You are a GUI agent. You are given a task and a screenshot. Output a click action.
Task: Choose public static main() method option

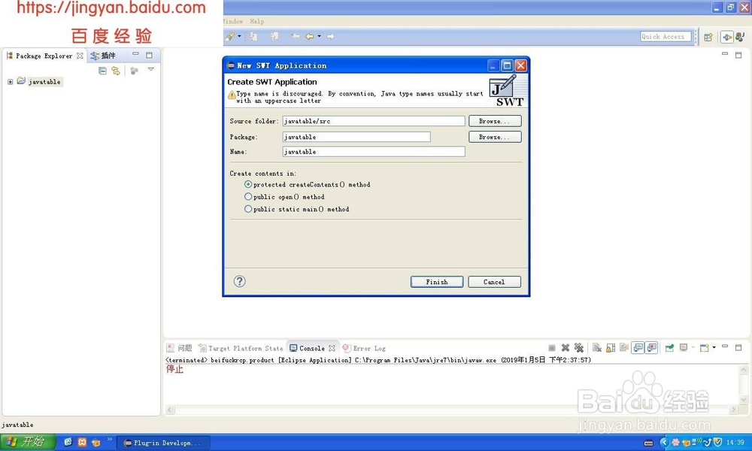click(248, 209)
